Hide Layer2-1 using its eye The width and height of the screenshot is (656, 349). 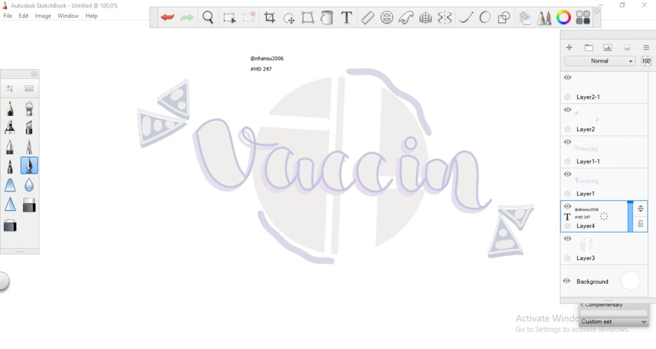pos(568,77)
